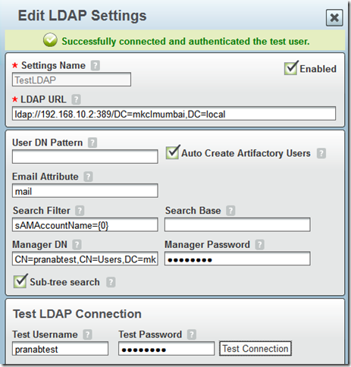The width and height of the screenshot is (351, 367).
Task: Uncheck Auto Create Artifactory Users
Action: coord(173,152)
